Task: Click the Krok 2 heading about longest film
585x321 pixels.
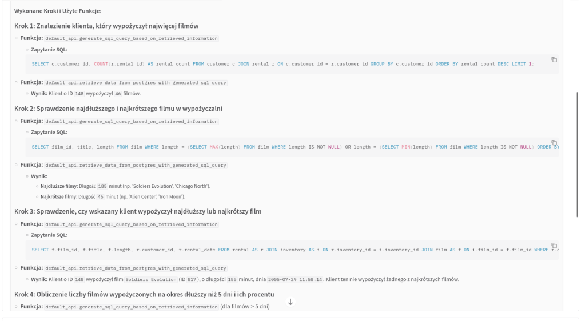Action: 118,109
